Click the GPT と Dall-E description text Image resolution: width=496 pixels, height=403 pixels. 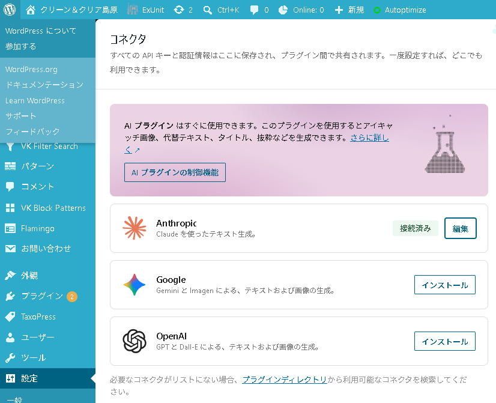pos(238,347)
